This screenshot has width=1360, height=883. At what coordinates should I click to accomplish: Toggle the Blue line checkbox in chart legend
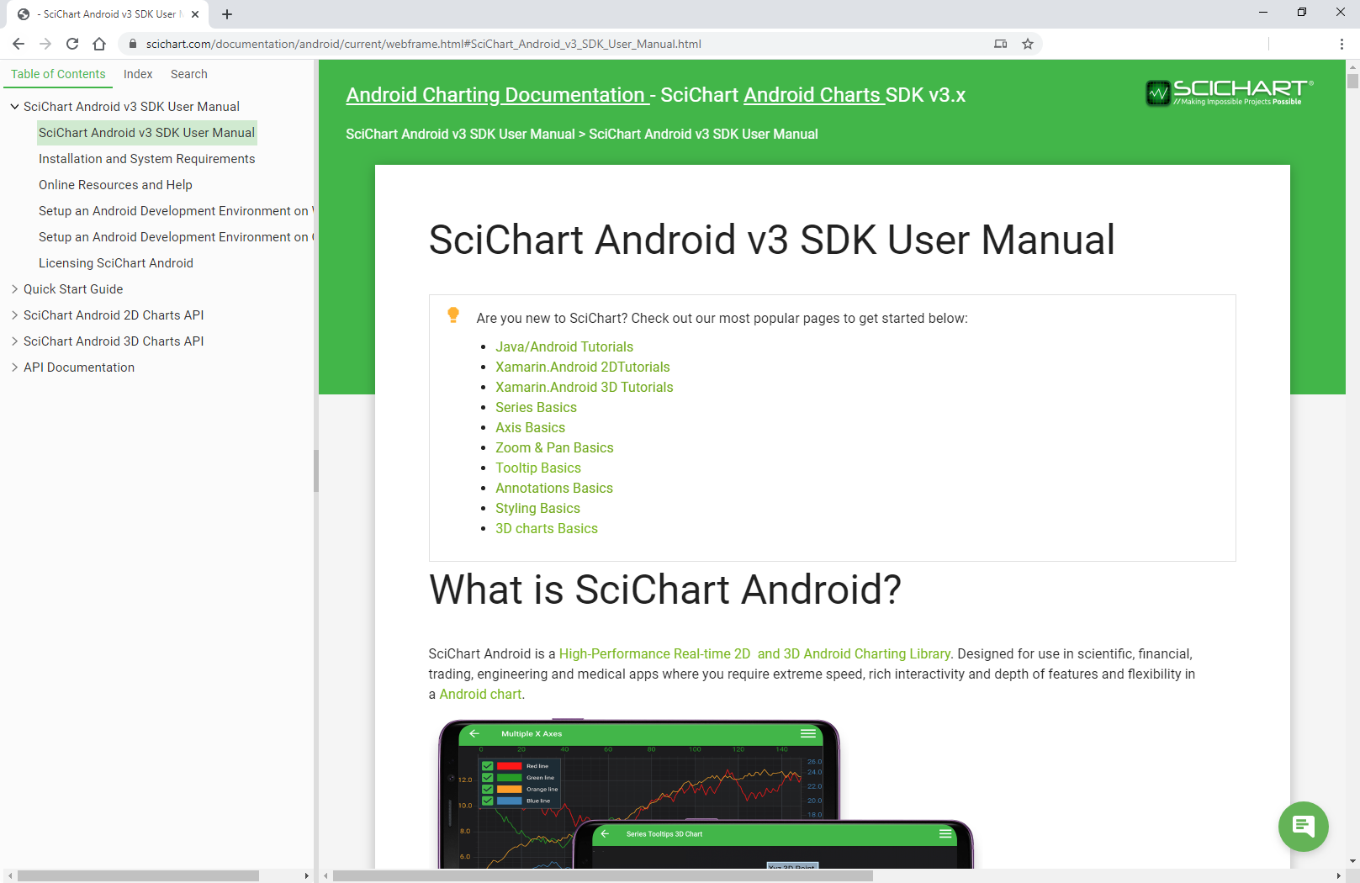(x=487, y=801)
